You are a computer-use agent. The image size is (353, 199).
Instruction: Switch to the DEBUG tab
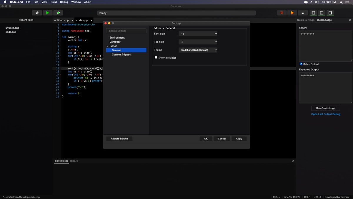(74, 161)
